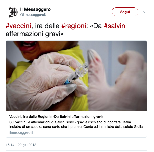This screenshot has width=154, height=152.
Task: Click the description line mentioning premier Conte
Action: 76,127
